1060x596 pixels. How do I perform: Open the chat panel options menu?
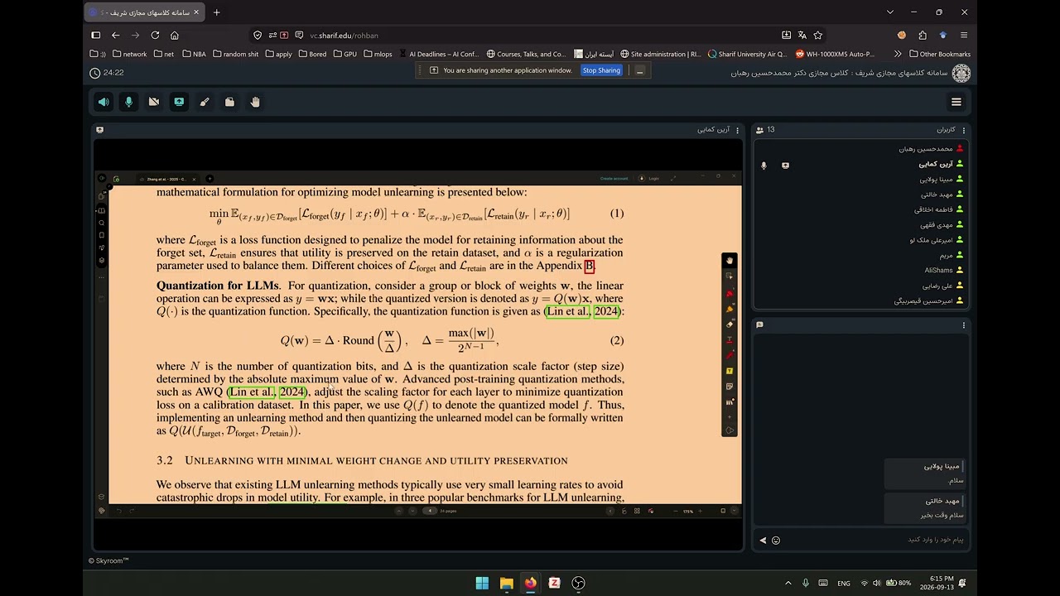coord(964,325)
